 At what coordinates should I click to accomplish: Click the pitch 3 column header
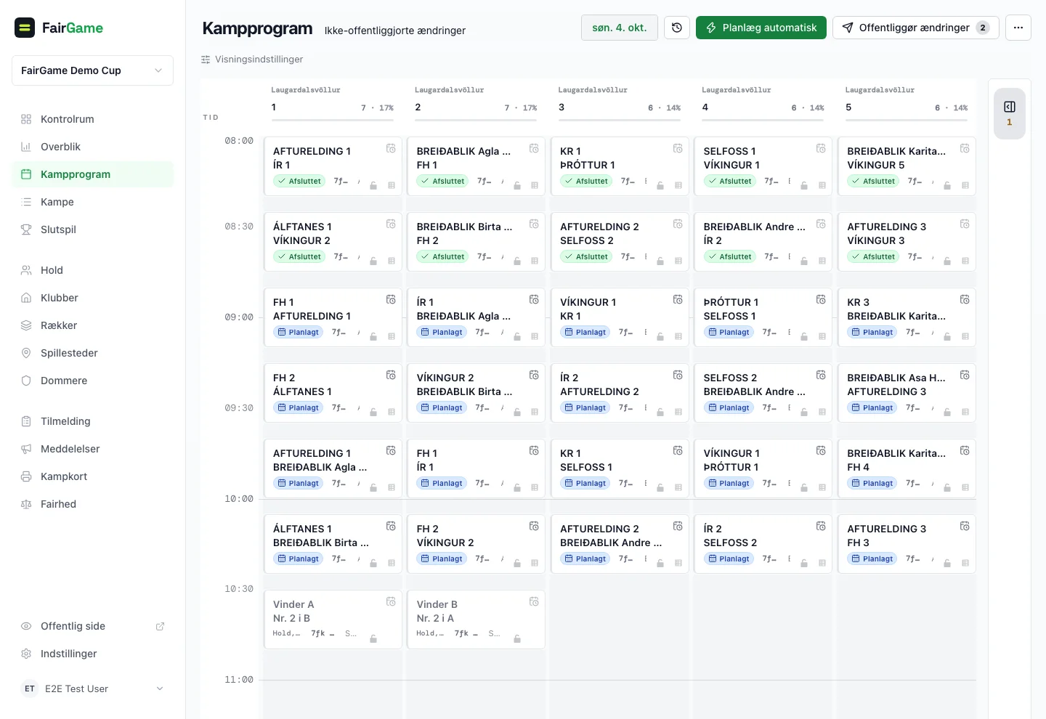(x=620, y=105)
